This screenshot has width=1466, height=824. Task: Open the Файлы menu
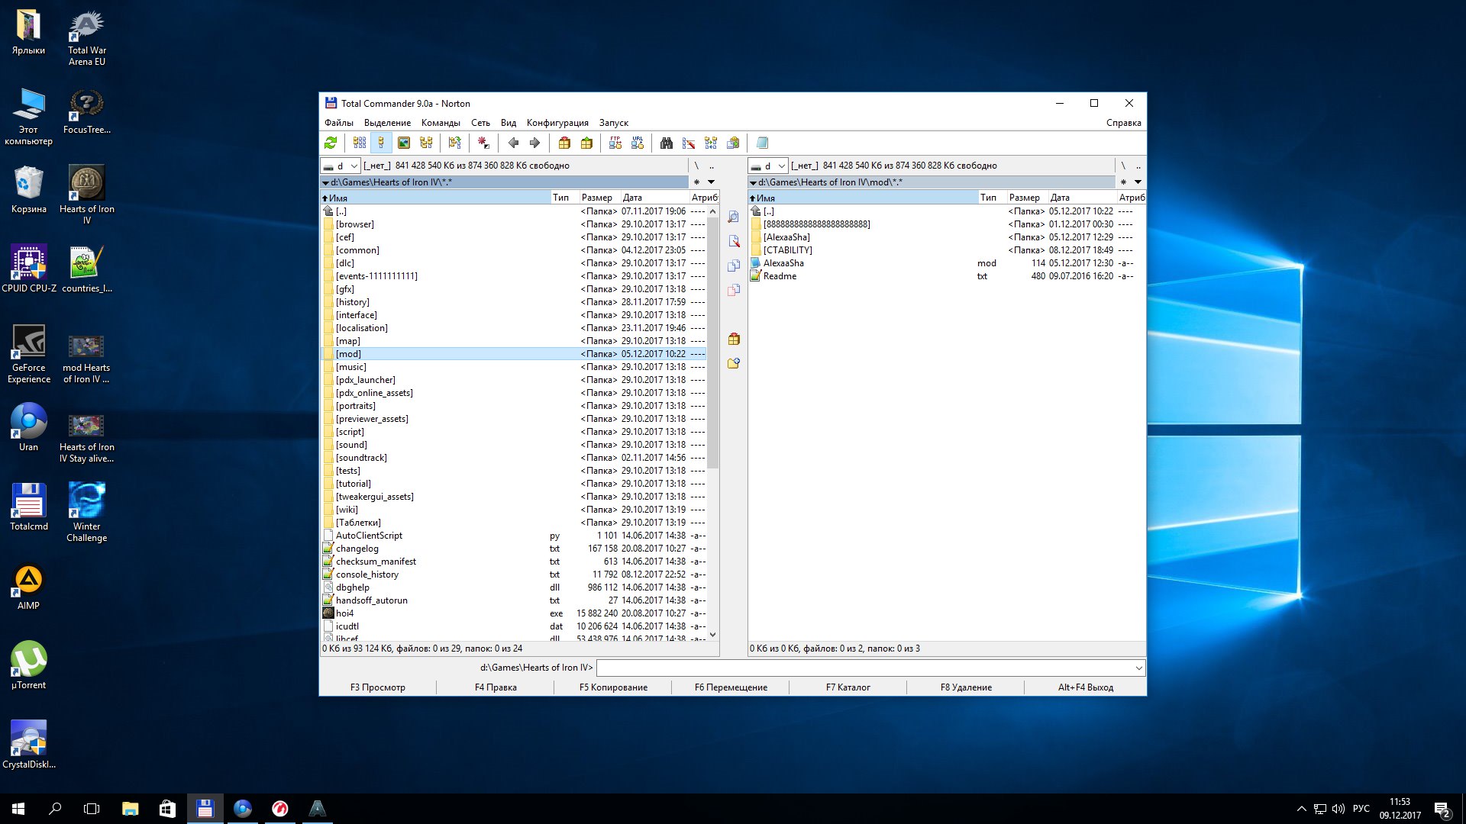339,123
